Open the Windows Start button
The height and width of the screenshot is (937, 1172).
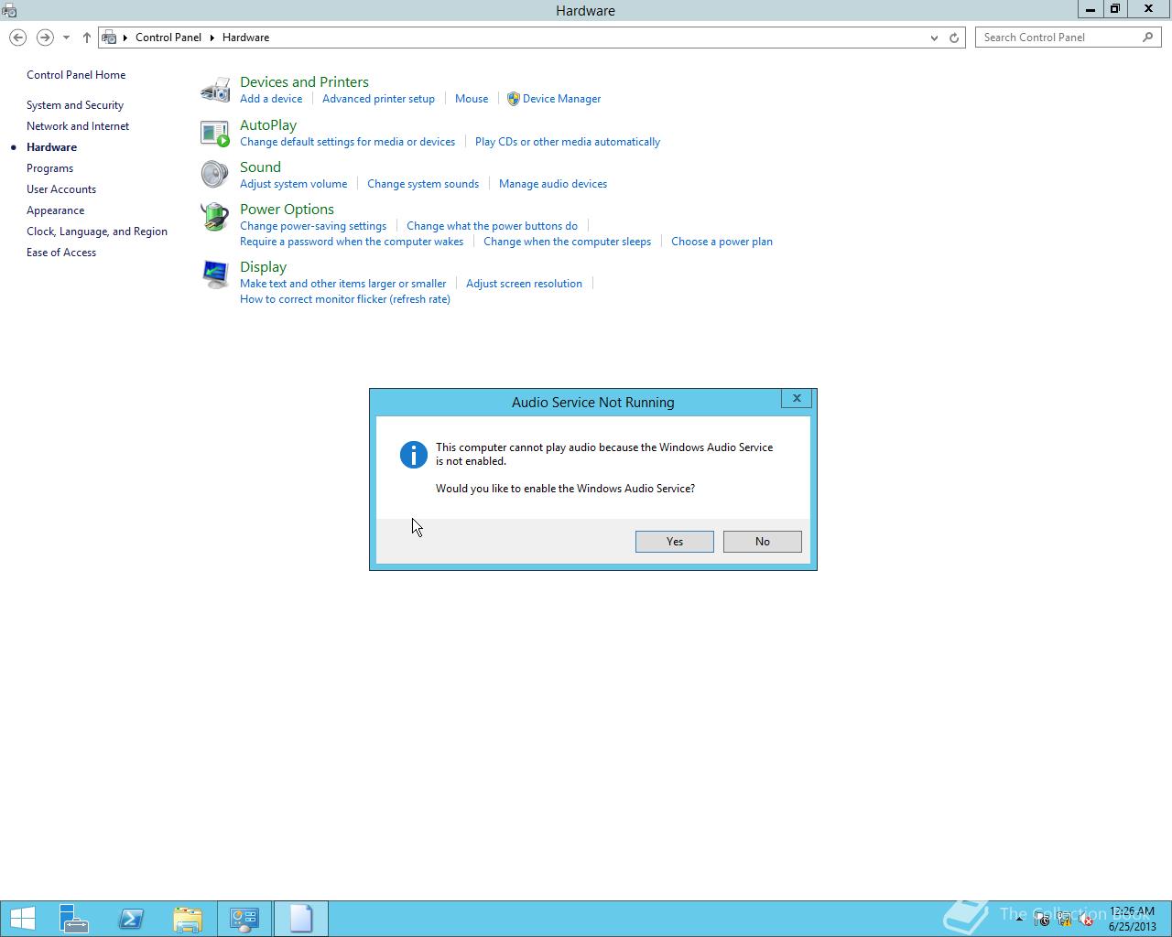(x=22, y=919)
